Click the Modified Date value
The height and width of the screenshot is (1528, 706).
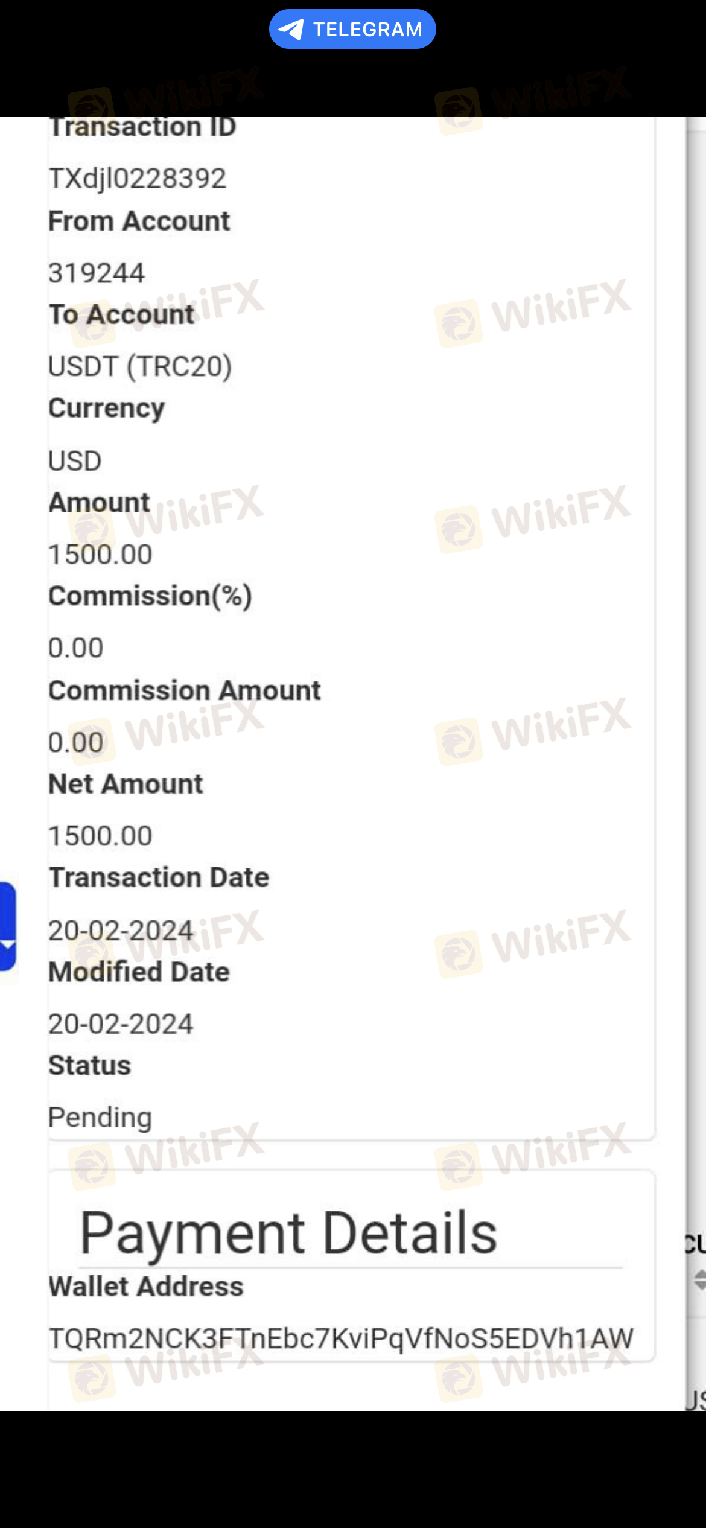[121, 1025]
